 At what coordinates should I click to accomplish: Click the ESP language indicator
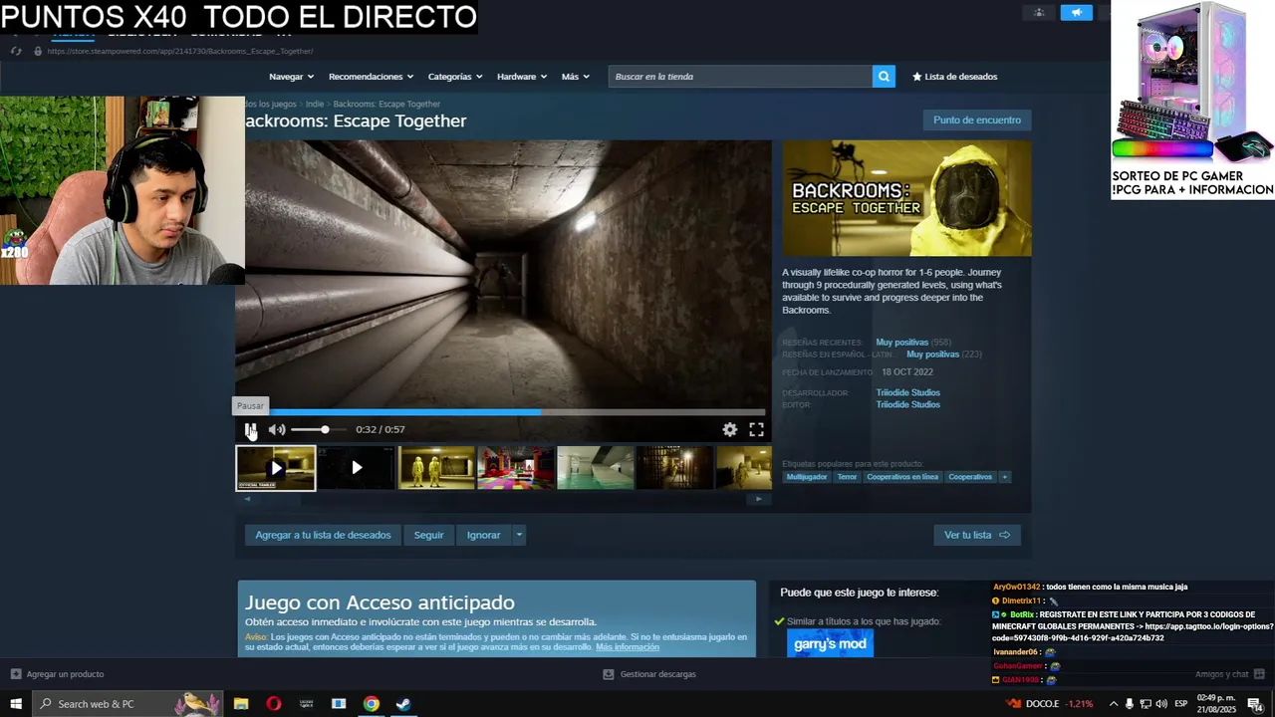point(1181,704)
